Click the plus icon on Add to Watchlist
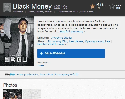The image size is (125, 99). [x=41, y=53]
